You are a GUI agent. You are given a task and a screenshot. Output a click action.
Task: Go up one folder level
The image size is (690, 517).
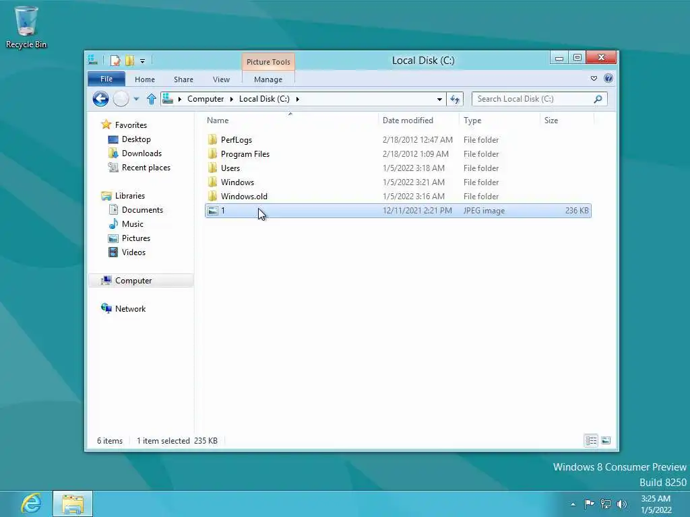[x=152, y=99]
